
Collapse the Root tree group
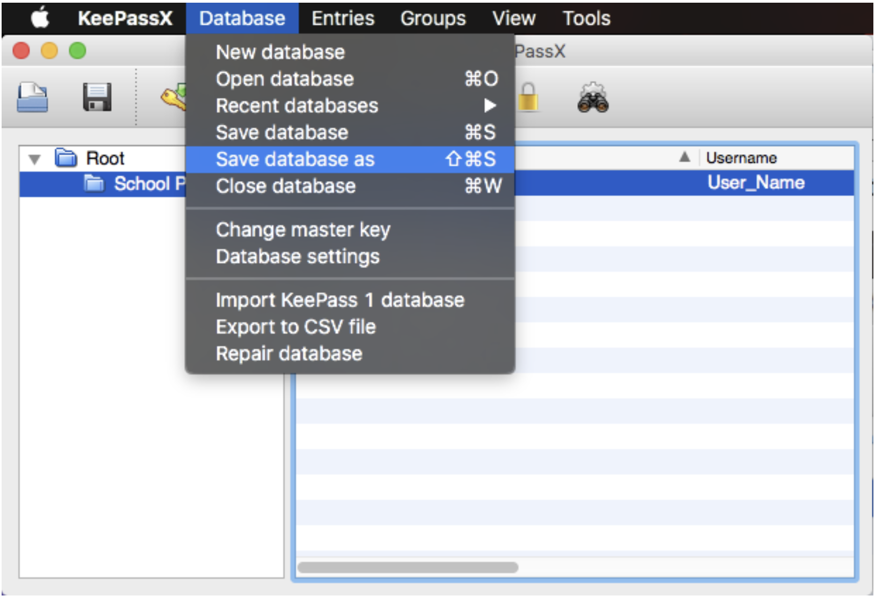[x=35, y=159]
